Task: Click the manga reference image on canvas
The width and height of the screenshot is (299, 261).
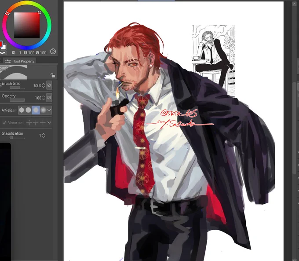Action: pyautogui.click(x=213, y=61)
